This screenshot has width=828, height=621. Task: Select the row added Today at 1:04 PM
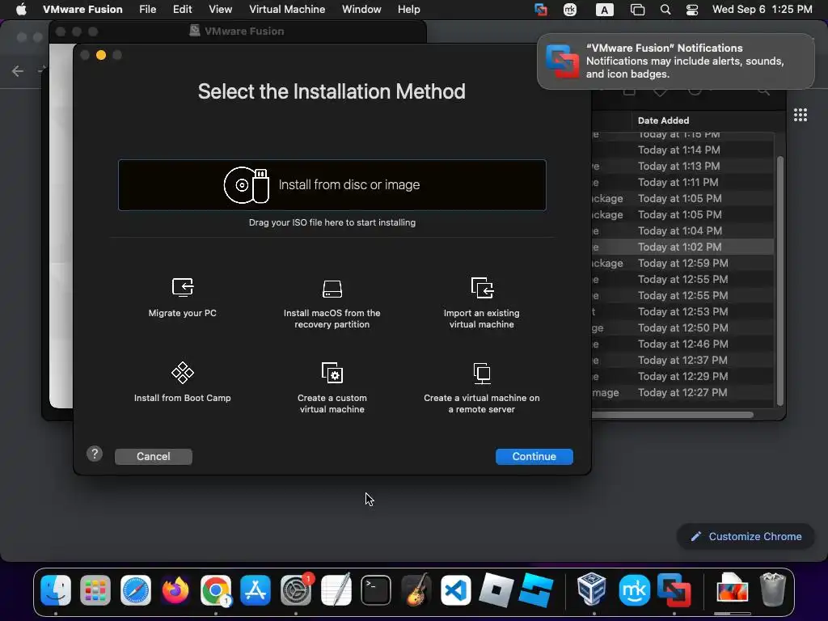[x=682, y=230]
